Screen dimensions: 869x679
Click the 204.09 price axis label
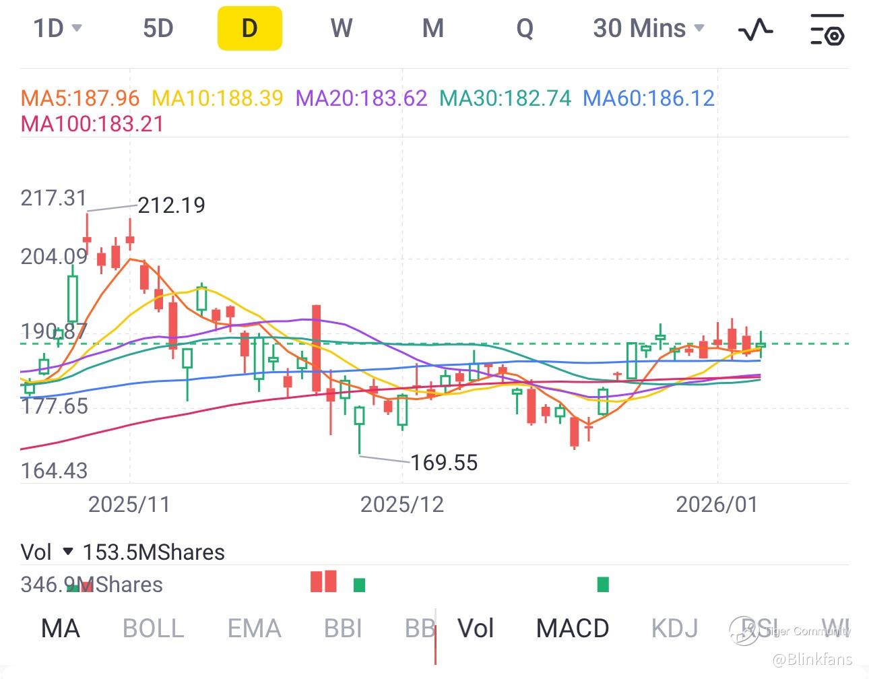coord(54,257)
